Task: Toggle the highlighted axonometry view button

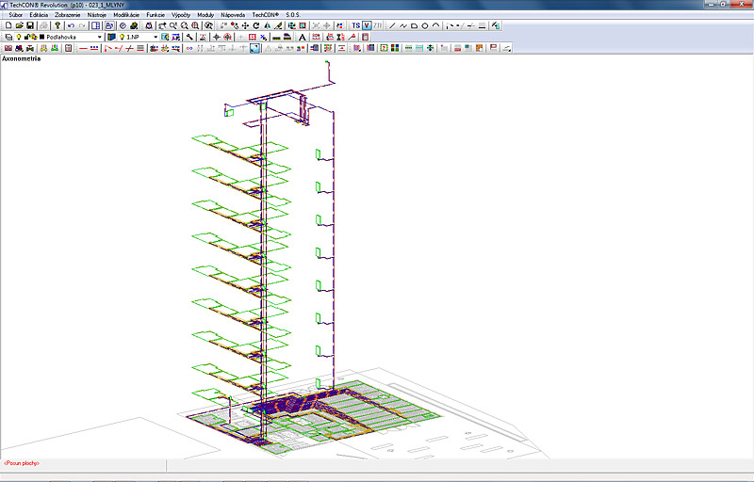Action: (x=254, y=48)
